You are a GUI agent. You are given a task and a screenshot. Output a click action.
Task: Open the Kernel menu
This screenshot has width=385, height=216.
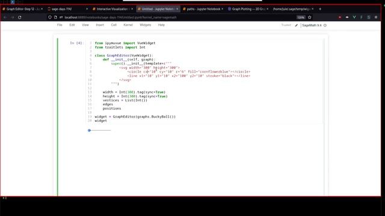pyautogui.click(x=128, y=25)
